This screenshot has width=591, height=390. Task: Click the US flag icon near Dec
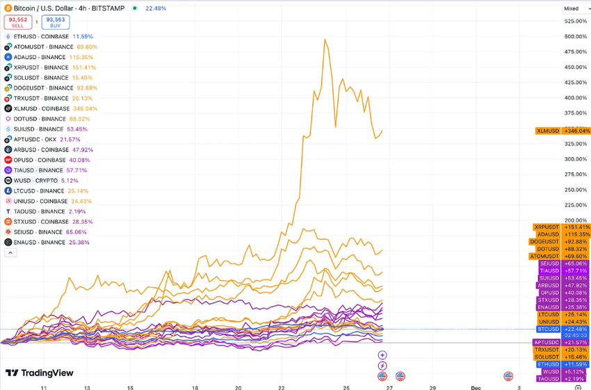(508, 376)
